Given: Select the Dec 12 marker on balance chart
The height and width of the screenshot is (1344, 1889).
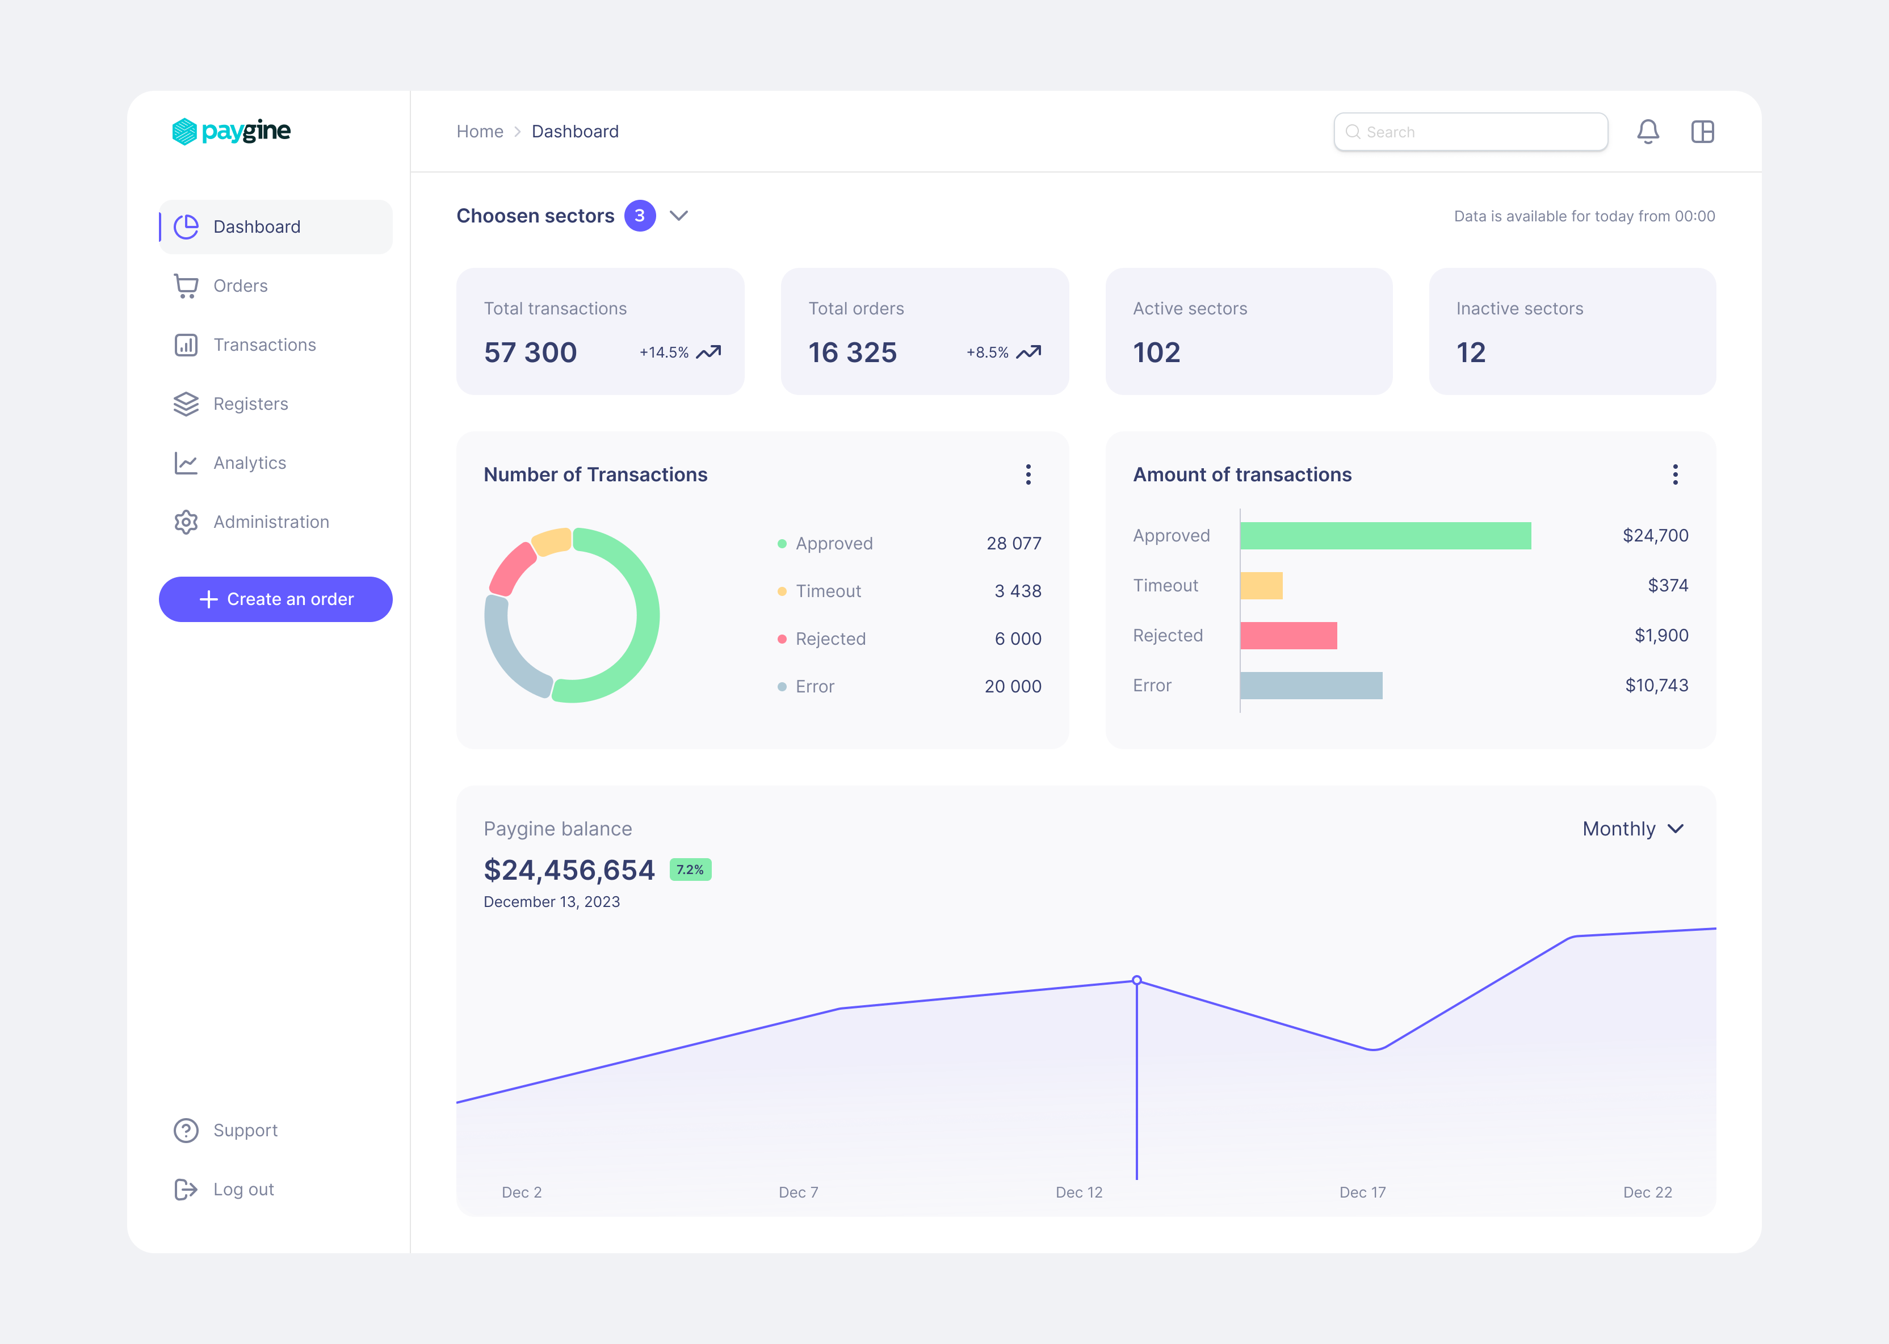Looking at the screenshot, I should [x=1137, y=979].
